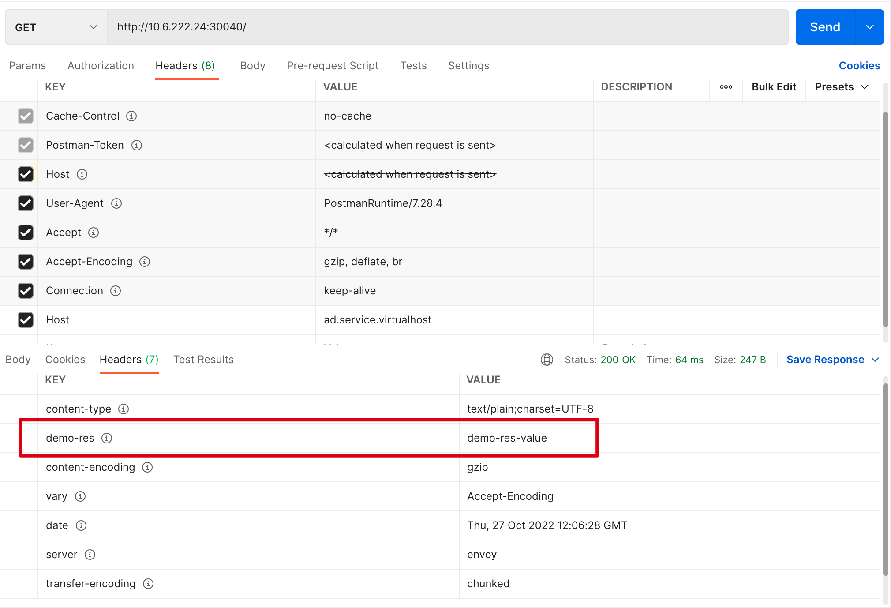891x608 pixels.
Task: Click info icon next to Postman-Token
Action: pyautogui.click(x=137, y=145)
